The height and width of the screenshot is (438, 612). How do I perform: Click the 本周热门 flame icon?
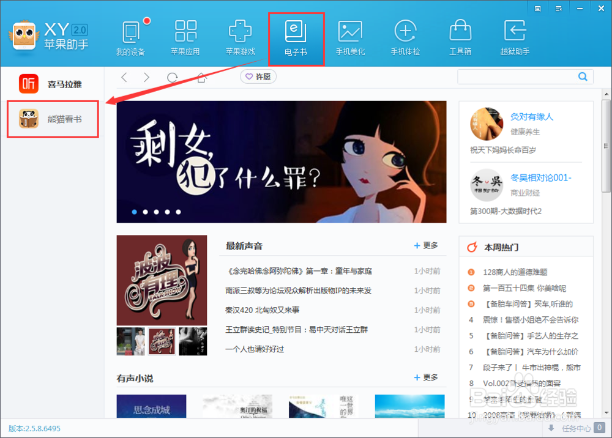472,247
